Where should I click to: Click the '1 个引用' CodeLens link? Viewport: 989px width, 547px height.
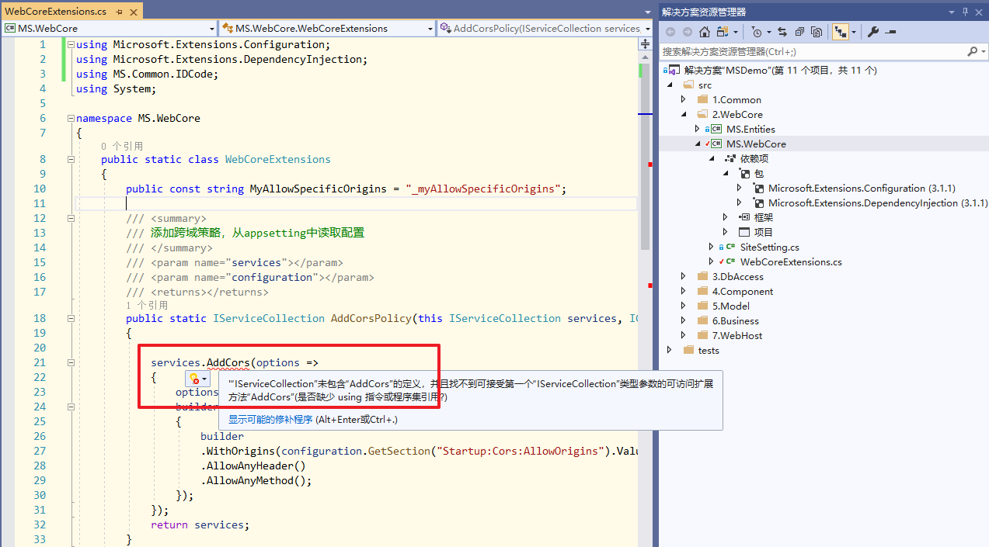[147, 306]
